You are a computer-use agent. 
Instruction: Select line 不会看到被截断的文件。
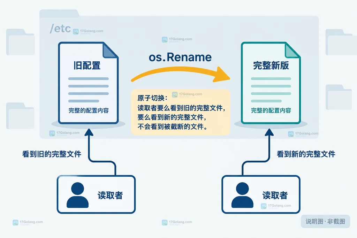(x=173, y=126)
